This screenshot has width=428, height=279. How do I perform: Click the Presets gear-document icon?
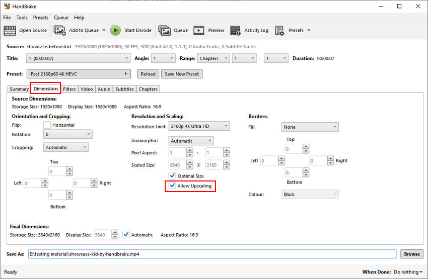[x=279, y=31]
